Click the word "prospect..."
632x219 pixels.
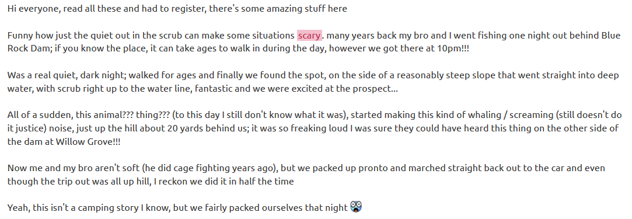point(377,89)
